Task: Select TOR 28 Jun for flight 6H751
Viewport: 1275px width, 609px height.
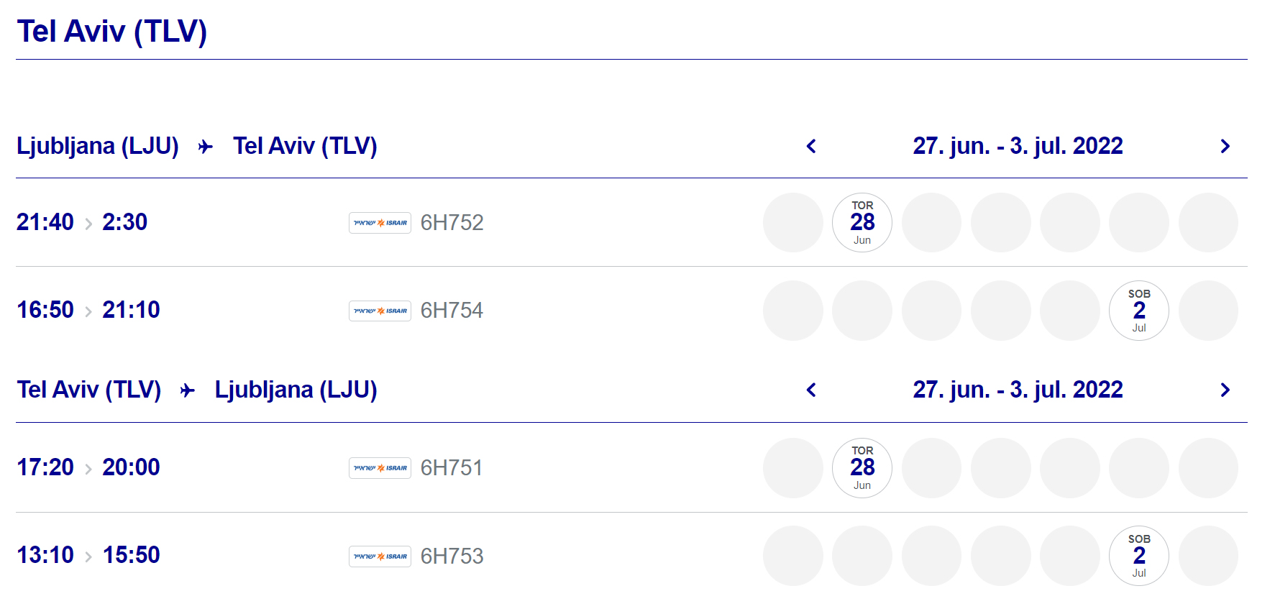Action: click(x=862, y=468)
